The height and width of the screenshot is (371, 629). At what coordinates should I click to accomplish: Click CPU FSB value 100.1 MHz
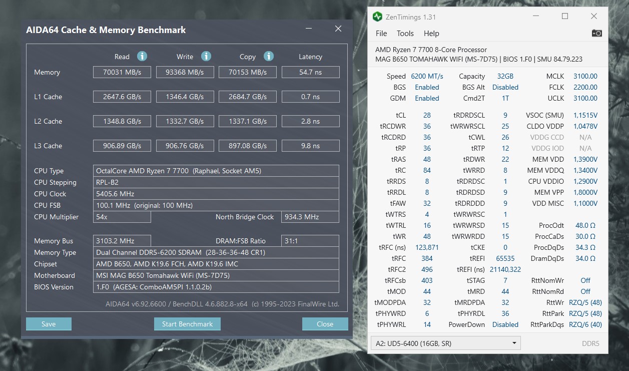pyautogui.click(x=216, y=205)
